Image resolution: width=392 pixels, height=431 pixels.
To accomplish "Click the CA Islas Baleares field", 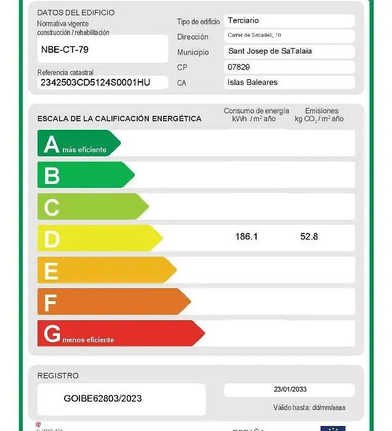I will 289,83.
